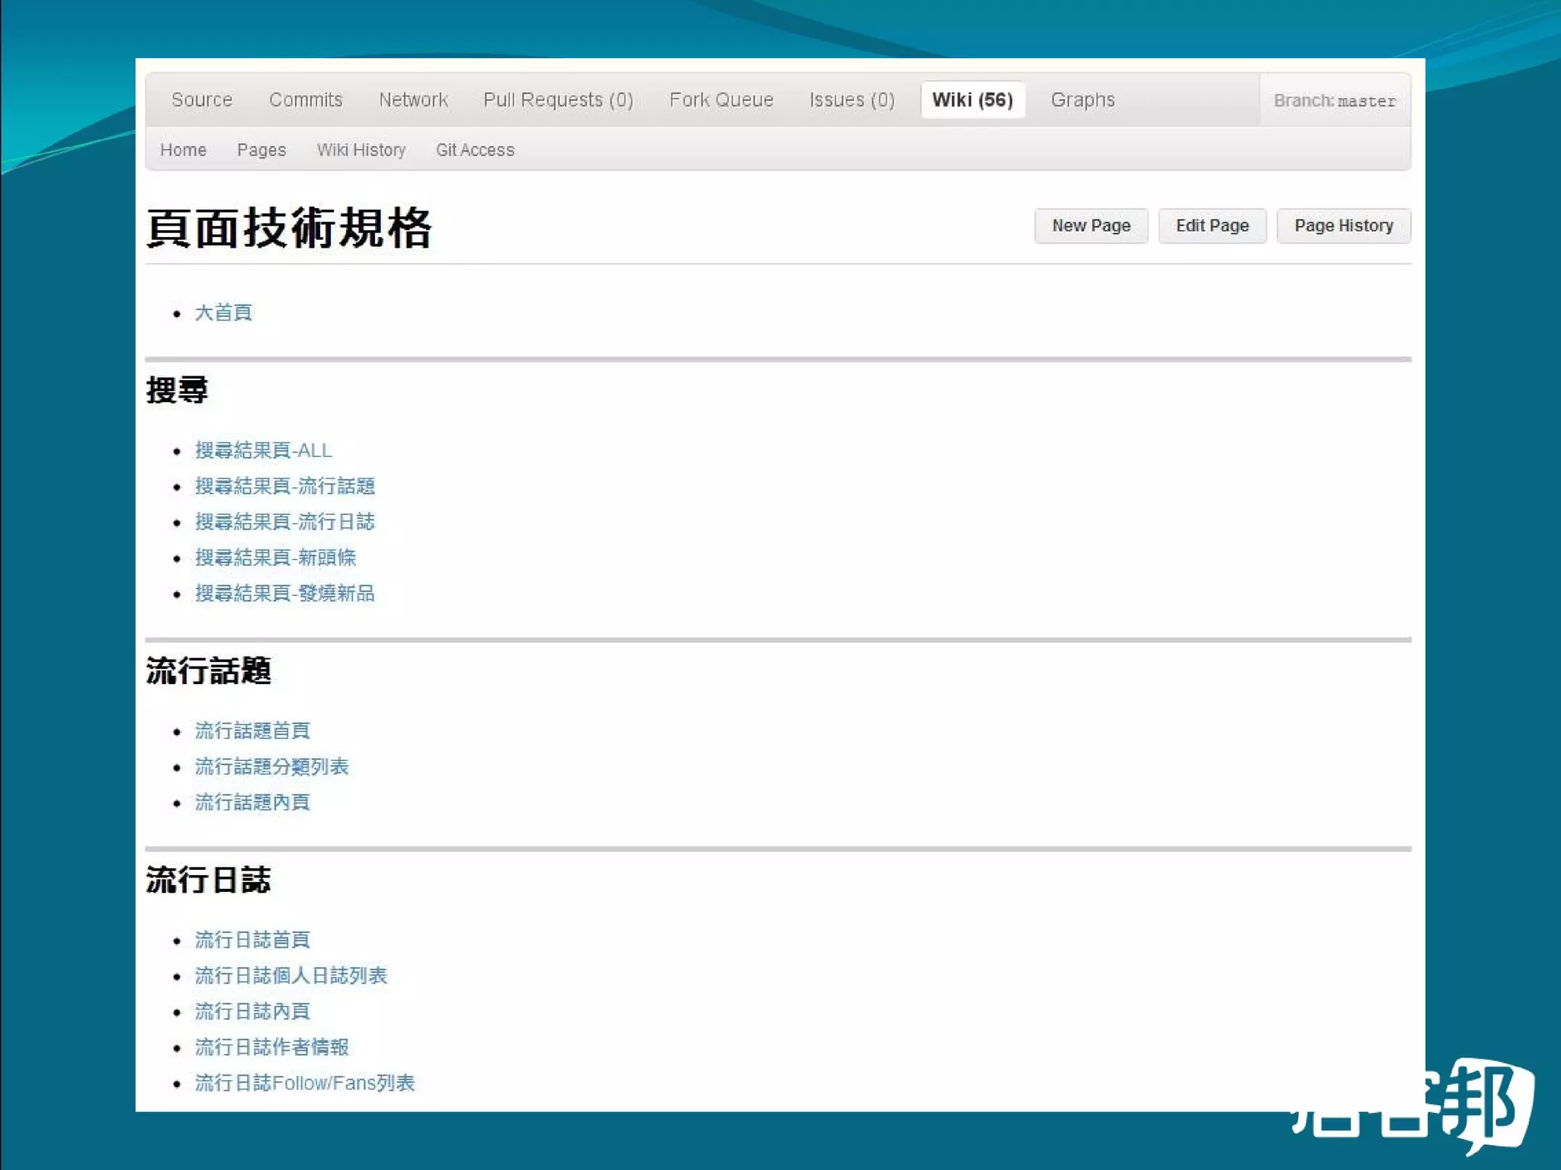Image resolution: width=1561 pixels, height=1170 pixels.
Task: Switch to the Commits tab
Action: point(306,100)
